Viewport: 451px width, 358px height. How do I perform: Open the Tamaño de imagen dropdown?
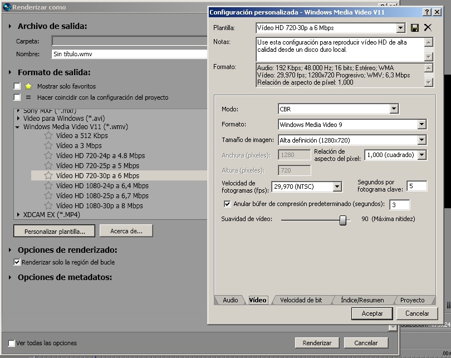click(421, 140)
